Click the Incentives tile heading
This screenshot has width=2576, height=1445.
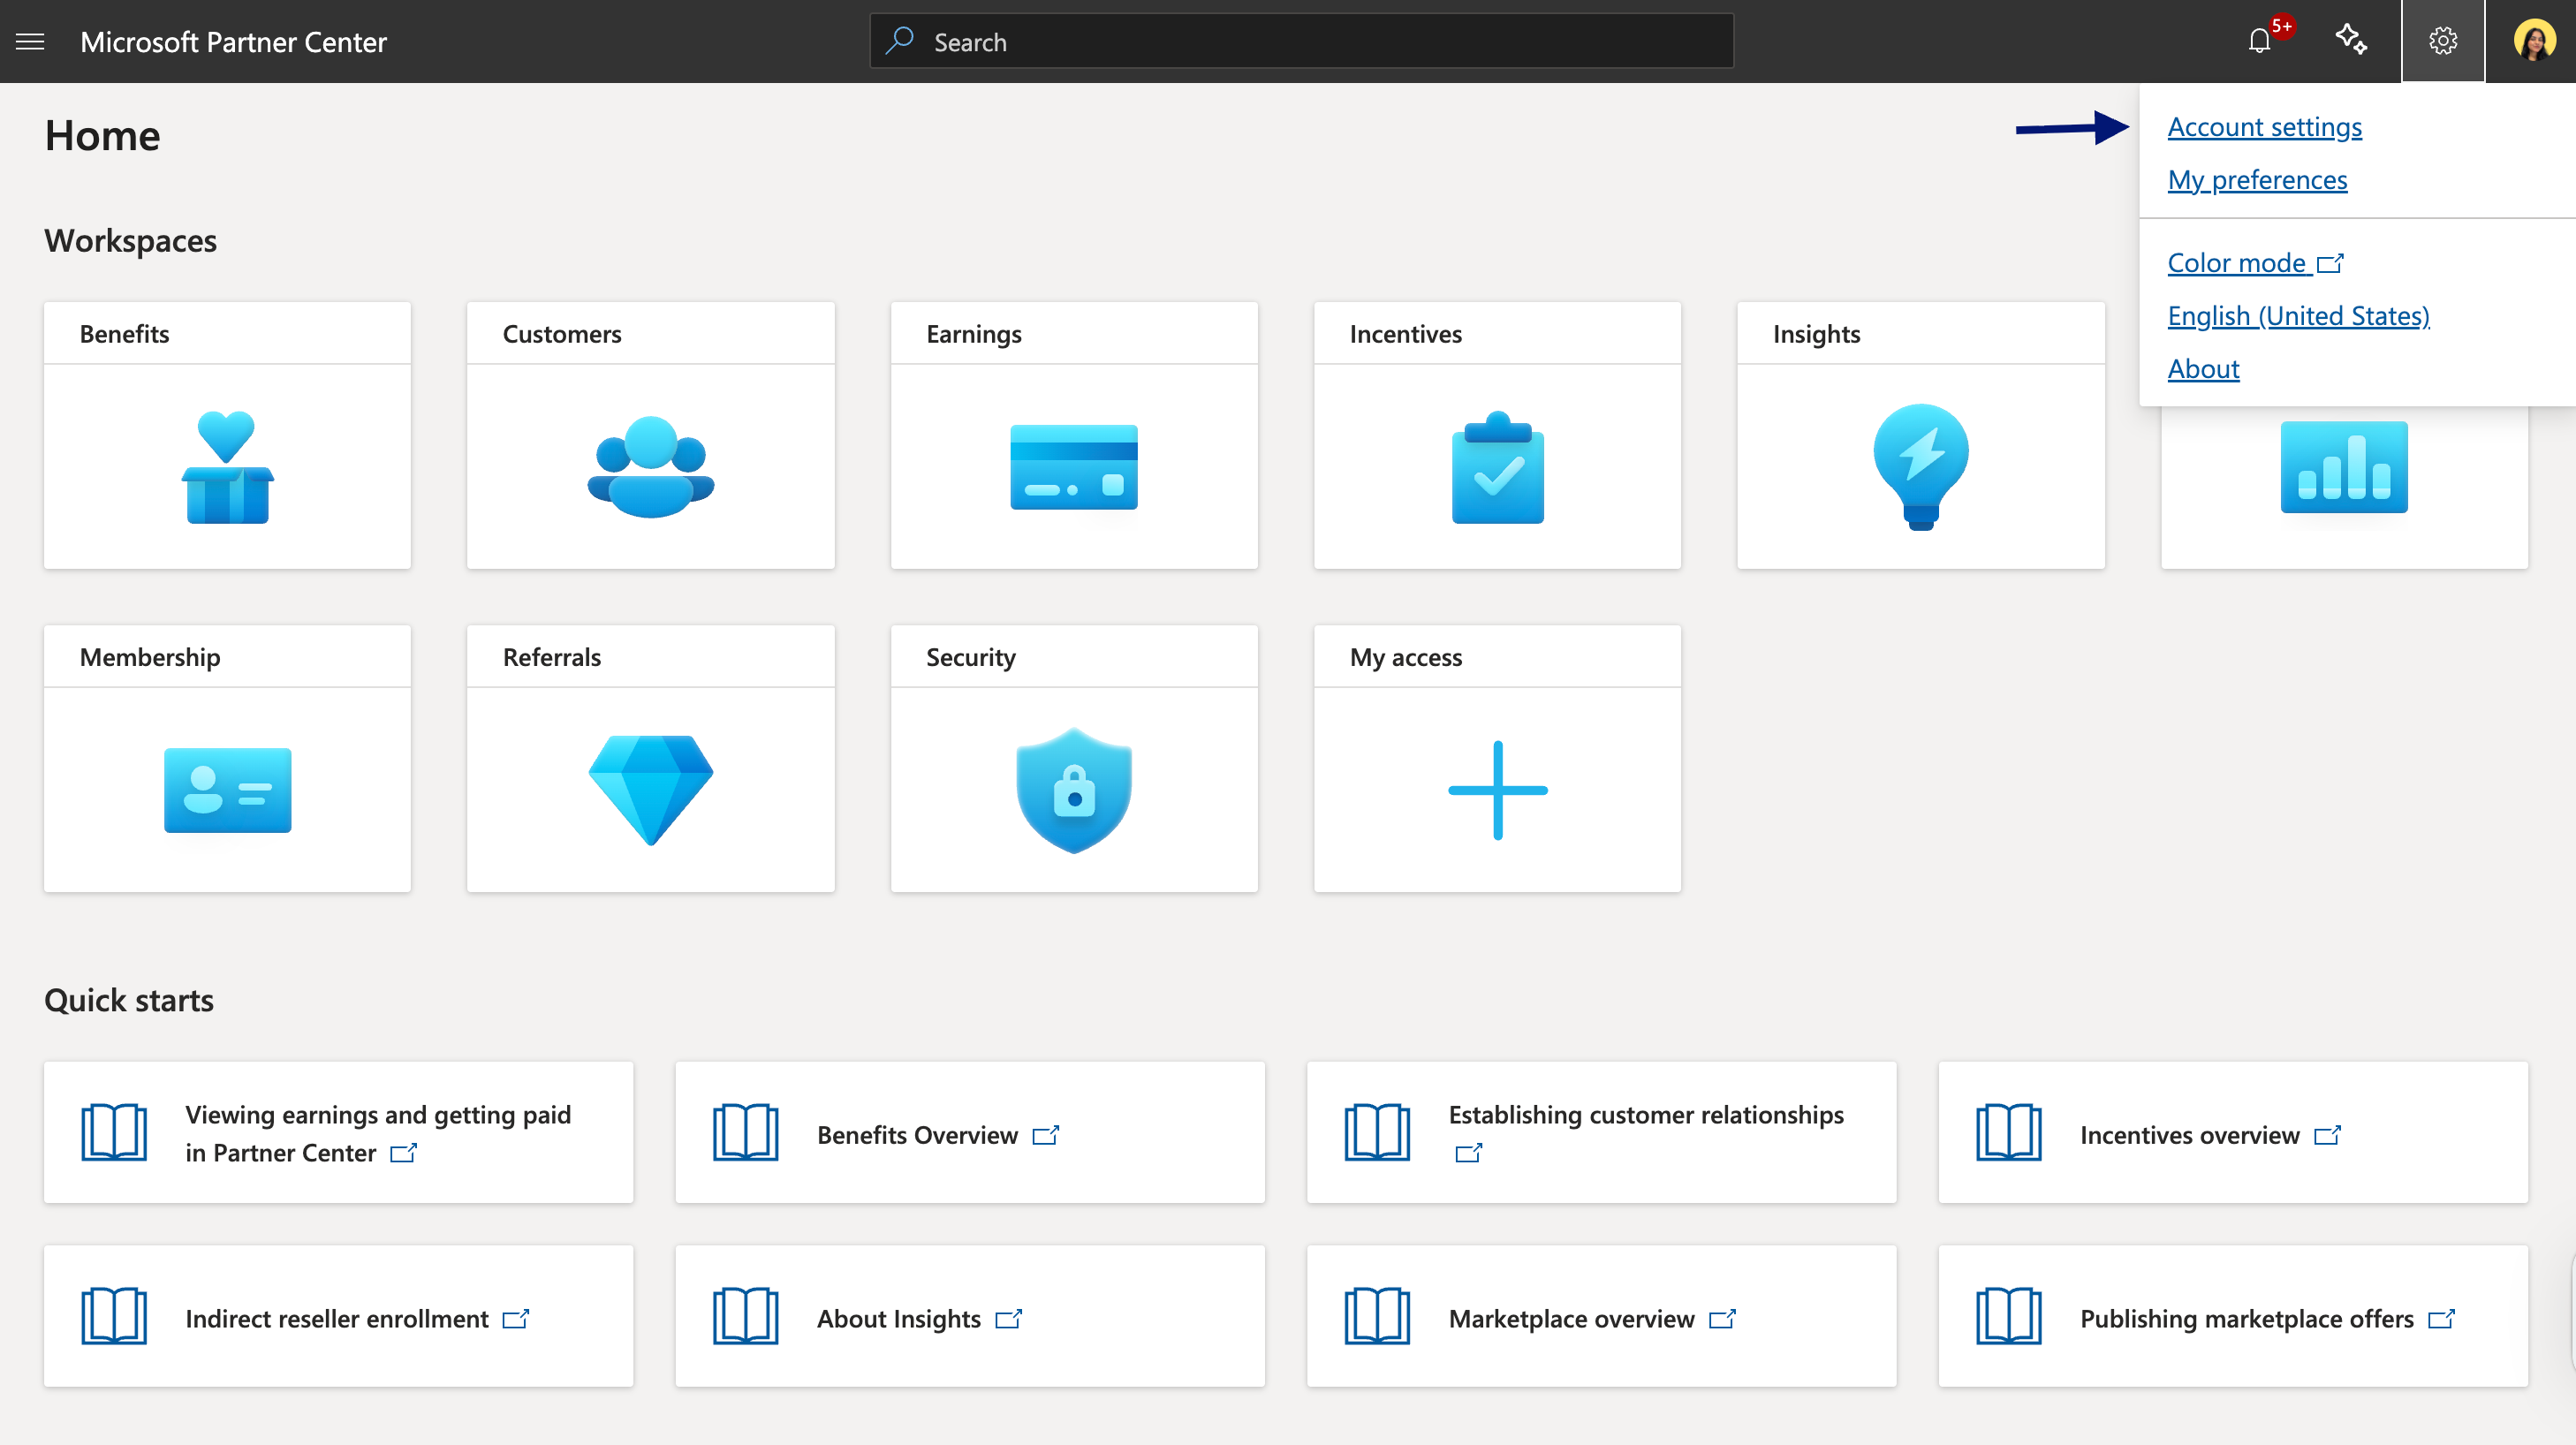click(1406, 334)
